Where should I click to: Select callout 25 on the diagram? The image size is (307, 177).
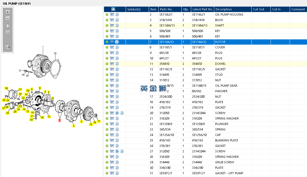(x=7, y=113)
